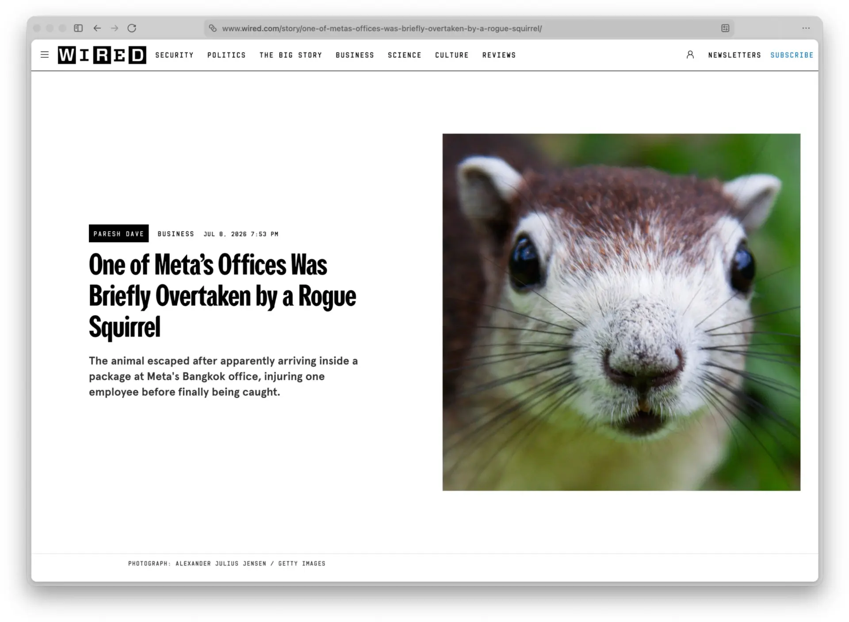The height and width of the screenshot is (622, 849).
Task: Open the Culture section
Action: [x=451, y=55]
